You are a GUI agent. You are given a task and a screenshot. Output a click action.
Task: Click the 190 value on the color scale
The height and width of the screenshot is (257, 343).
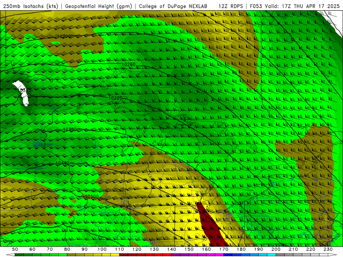click(259, 249)
